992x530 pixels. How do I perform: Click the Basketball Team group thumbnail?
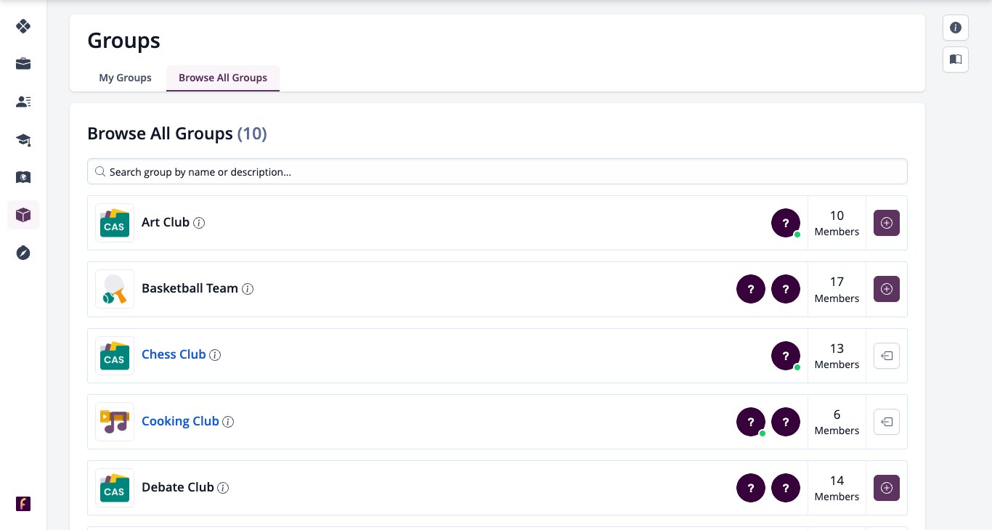pos(115,289)
